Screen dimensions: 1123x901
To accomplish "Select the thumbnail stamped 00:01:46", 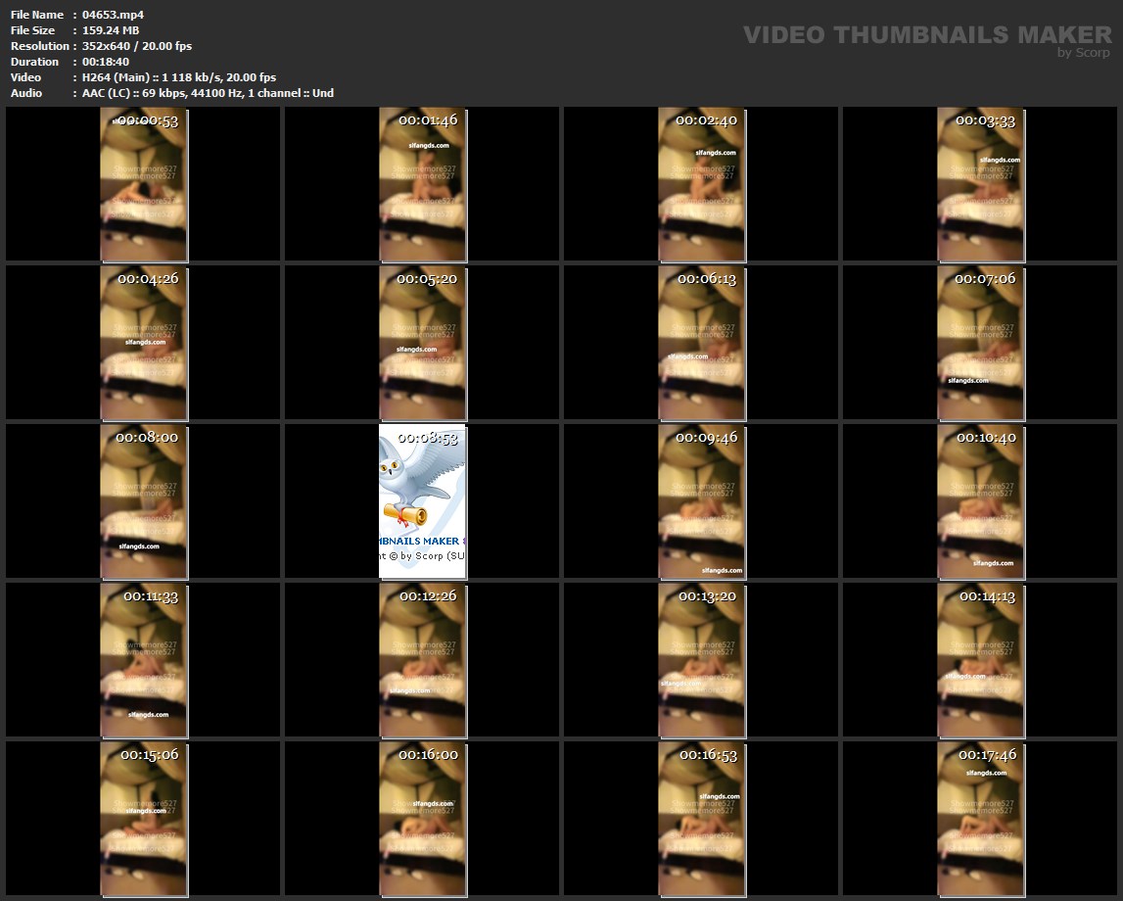I will coord(422,185).
